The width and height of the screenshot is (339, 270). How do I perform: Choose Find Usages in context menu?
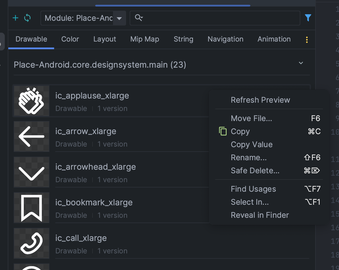coord(269,189)
